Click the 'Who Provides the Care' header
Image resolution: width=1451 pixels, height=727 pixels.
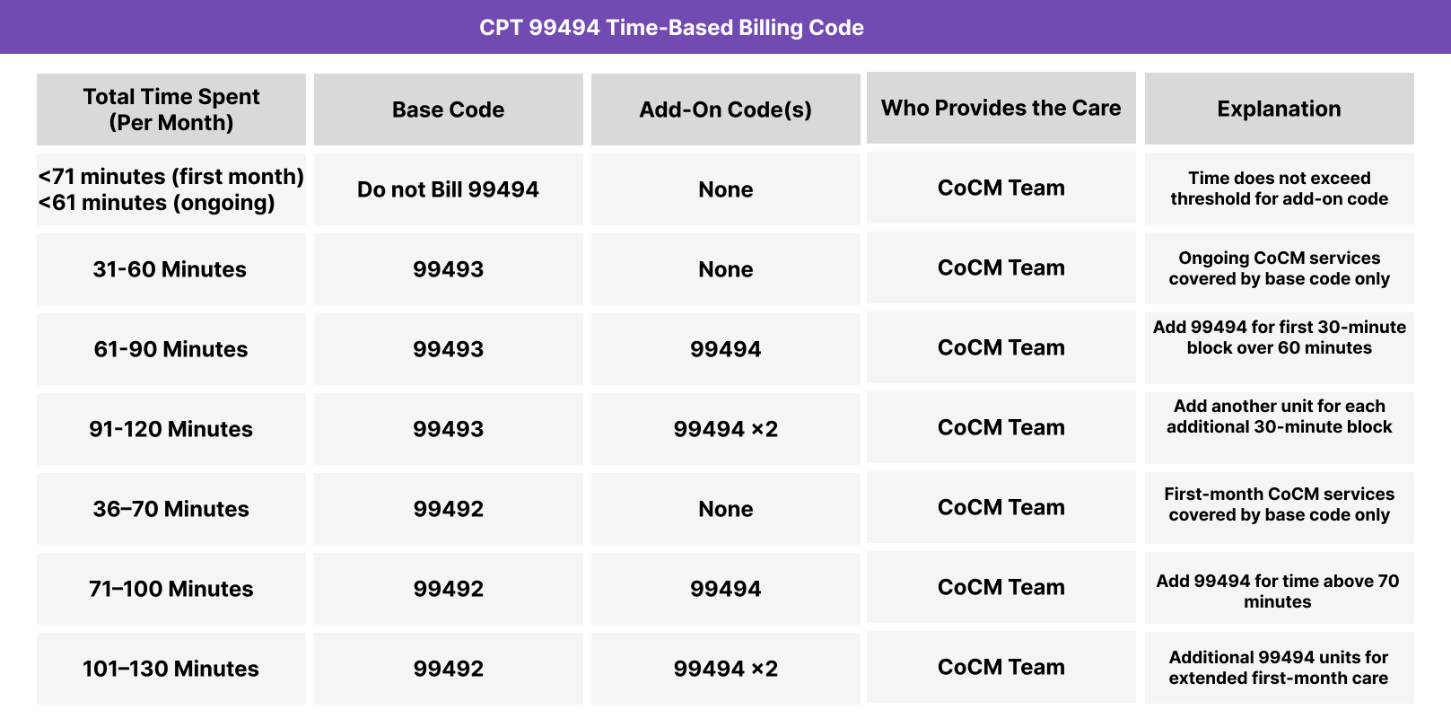[x=1001, y=108]
